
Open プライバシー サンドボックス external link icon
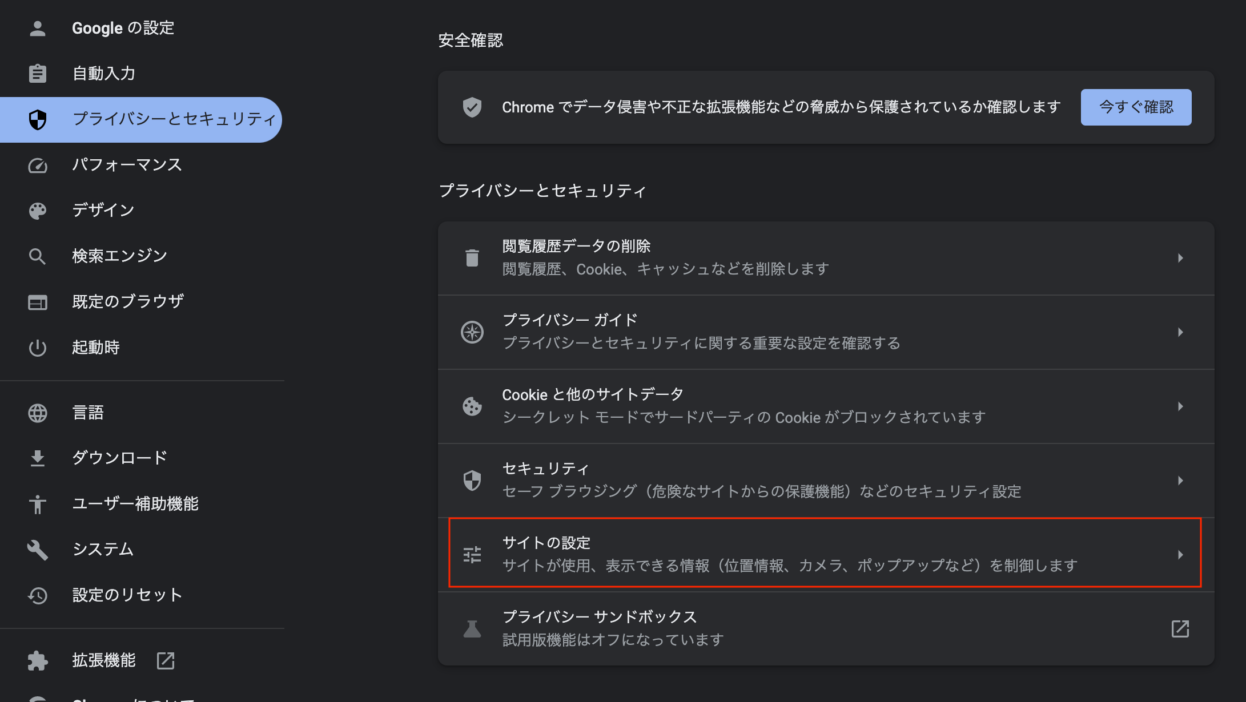(1180, 629)
